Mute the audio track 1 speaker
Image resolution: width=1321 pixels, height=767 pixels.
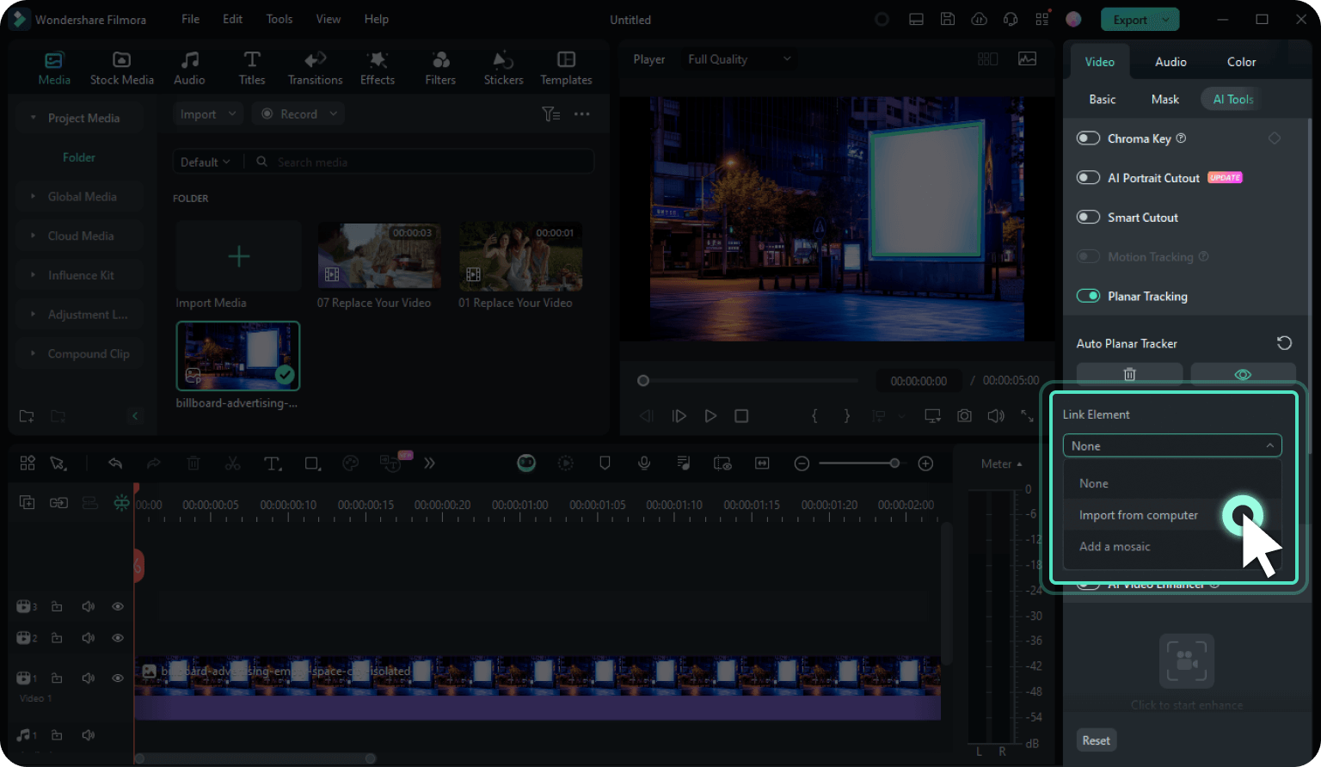88,735
